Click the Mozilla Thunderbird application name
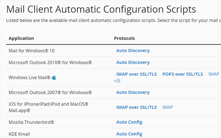221x138 pixels. tap(31, 122)
